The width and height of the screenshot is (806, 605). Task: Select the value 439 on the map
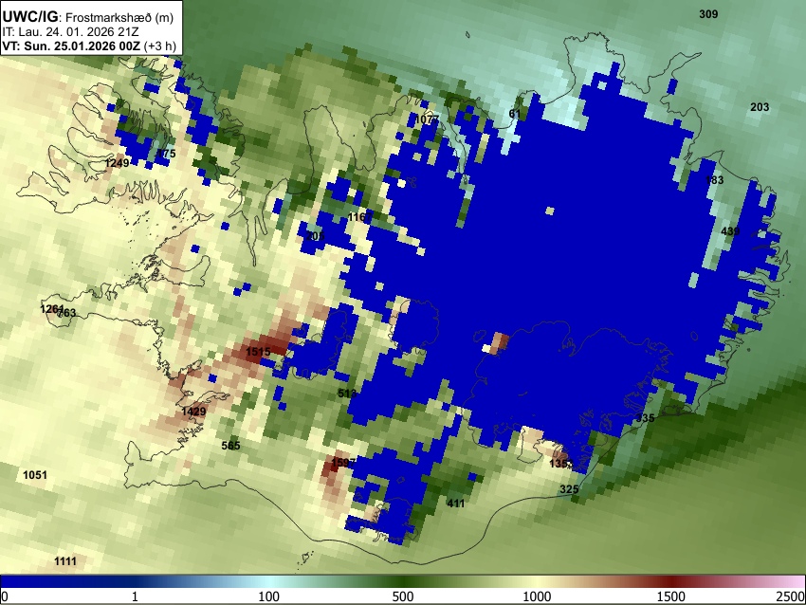coord(730,231)
